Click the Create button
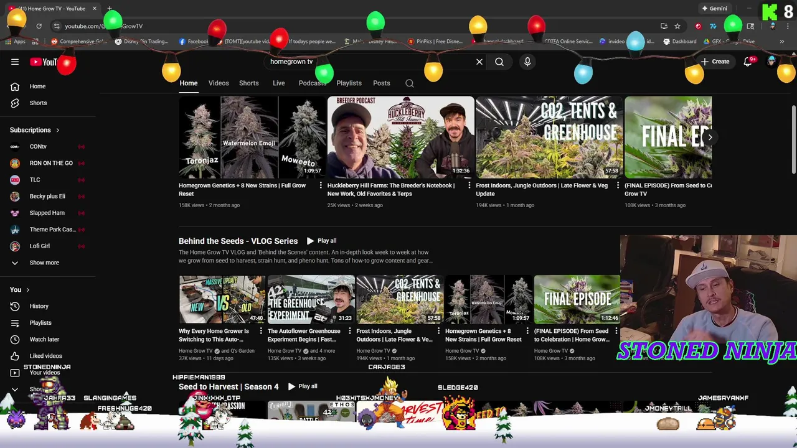The height and width of the screenshot is (448, 797). (x=715, y=62)
